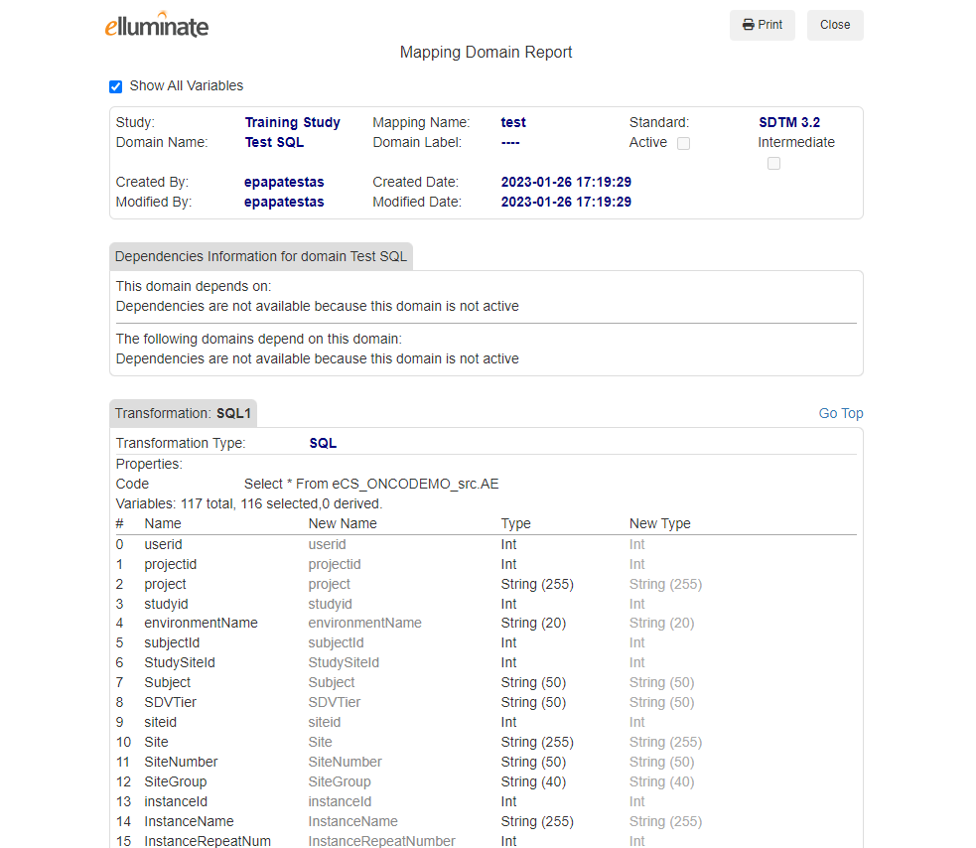Click Subject in the Name column

click(168, 682)
